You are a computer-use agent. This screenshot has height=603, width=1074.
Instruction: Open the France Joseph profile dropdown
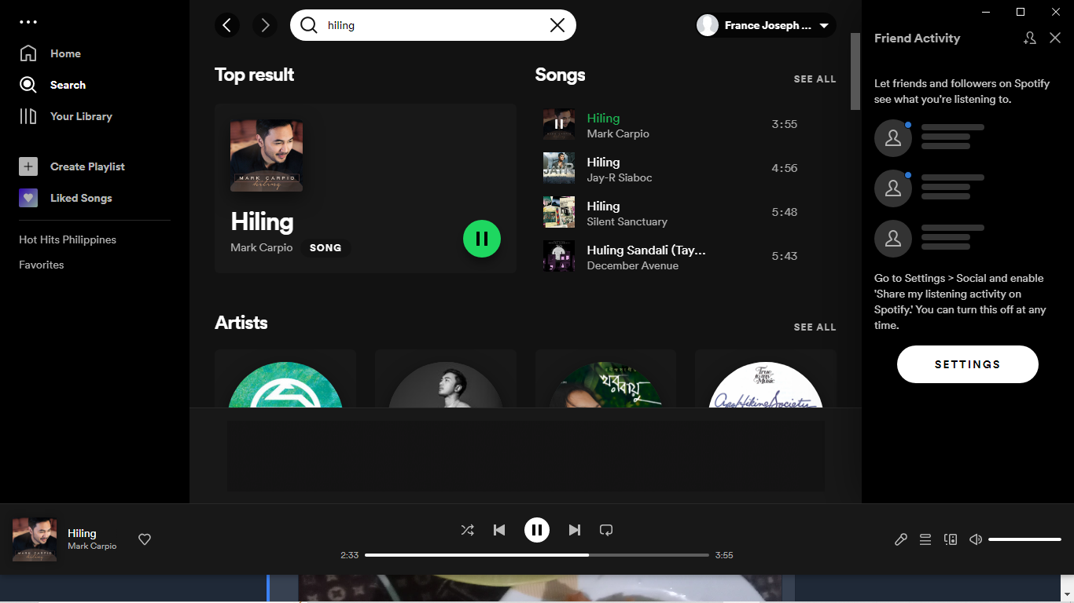coord(766,25)
